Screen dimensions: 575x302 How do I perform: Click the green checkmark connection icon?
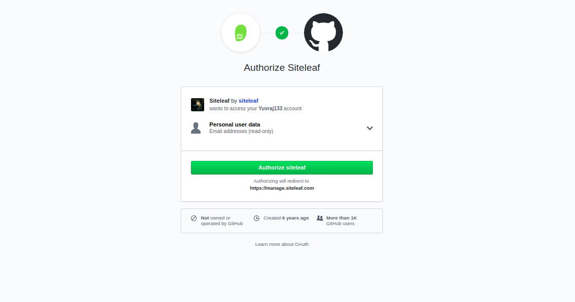(x=282, y=32)
